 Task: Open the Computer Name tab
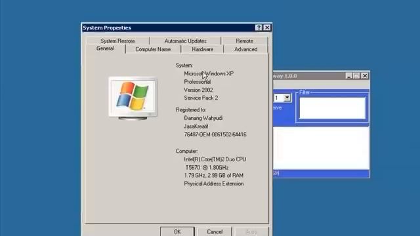coord(153,49)
